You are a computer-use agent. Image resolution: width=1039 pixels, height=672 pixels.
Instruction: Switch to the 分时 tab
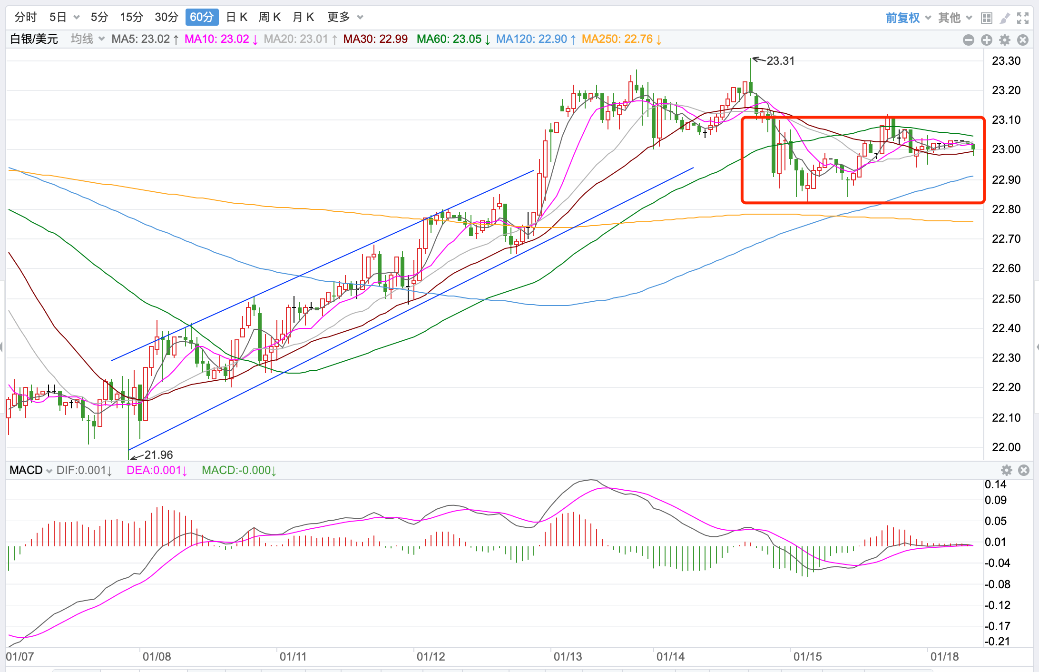point(26,18)
